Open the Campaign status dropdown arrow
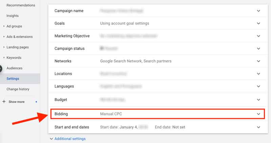Image resolution: width=271 pixels, height=143 pixels. pos(258,48)
